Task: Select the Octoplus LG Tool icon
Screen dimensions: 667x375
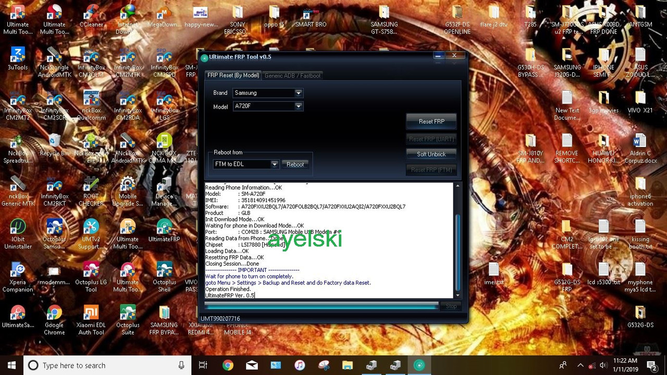Action: tap(91, 277)
